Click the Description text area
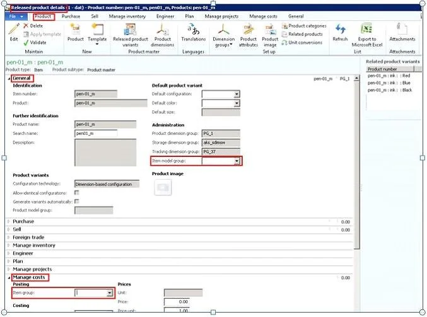The width and height of the screenshot is (427, 317). point(105,153)
